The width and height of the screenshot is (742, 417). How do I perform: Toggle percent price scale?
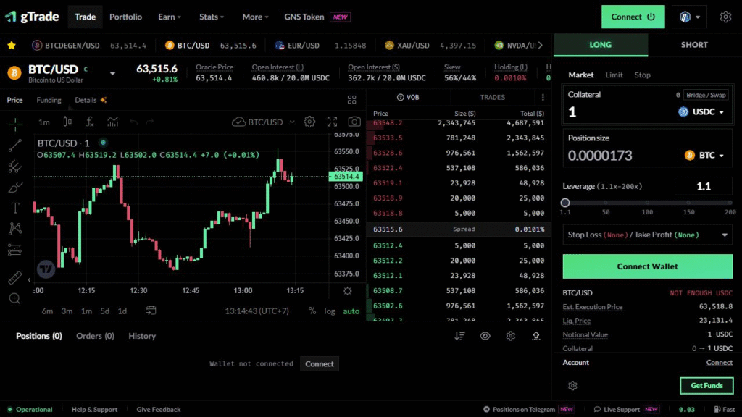point(312,311)
